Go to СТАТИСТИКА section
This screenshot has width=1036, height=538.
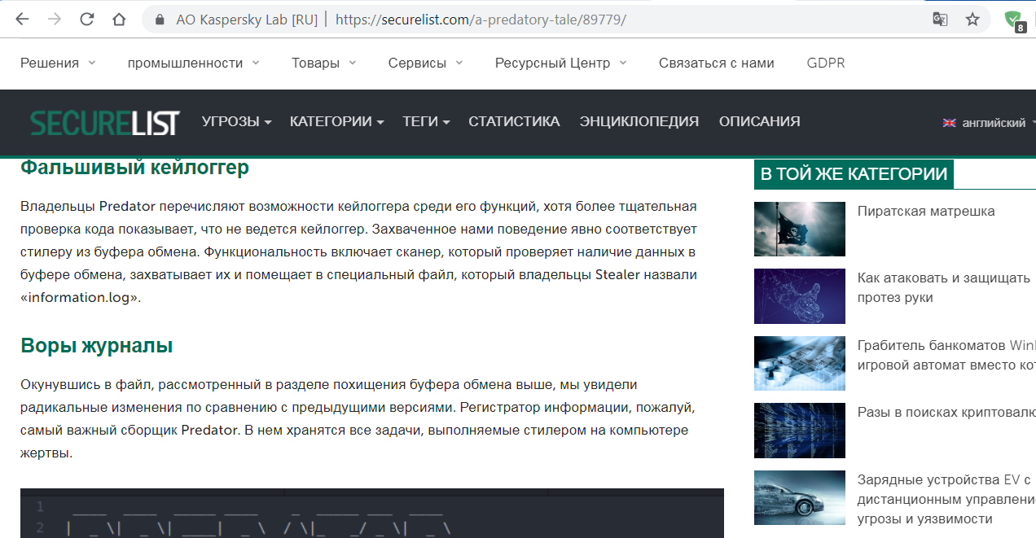click(514, 121)
